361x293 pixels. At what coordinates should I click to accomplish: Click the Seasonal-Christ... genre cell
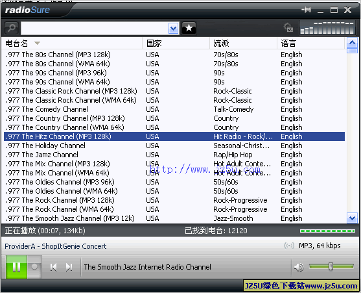pyautogui.click(x=242, y=146)
